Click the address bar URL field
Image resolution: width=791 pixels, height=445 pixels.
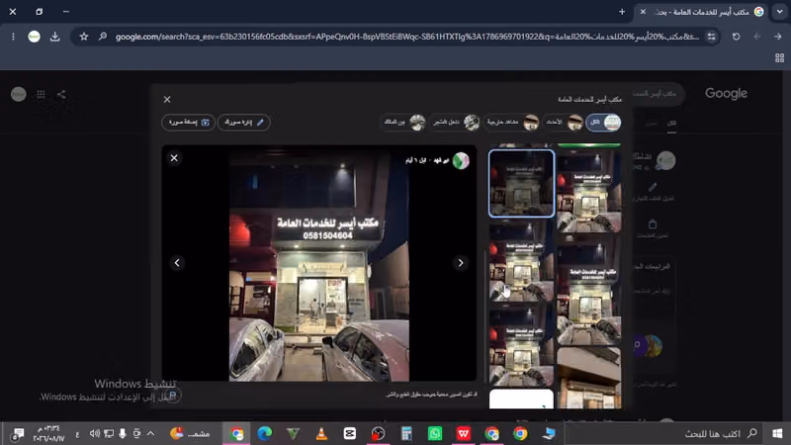(407, 37)
